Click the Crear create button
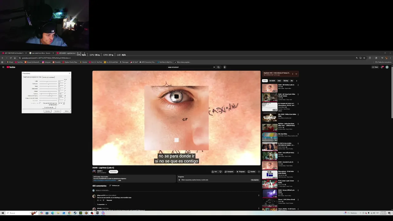 pos(375,67)
